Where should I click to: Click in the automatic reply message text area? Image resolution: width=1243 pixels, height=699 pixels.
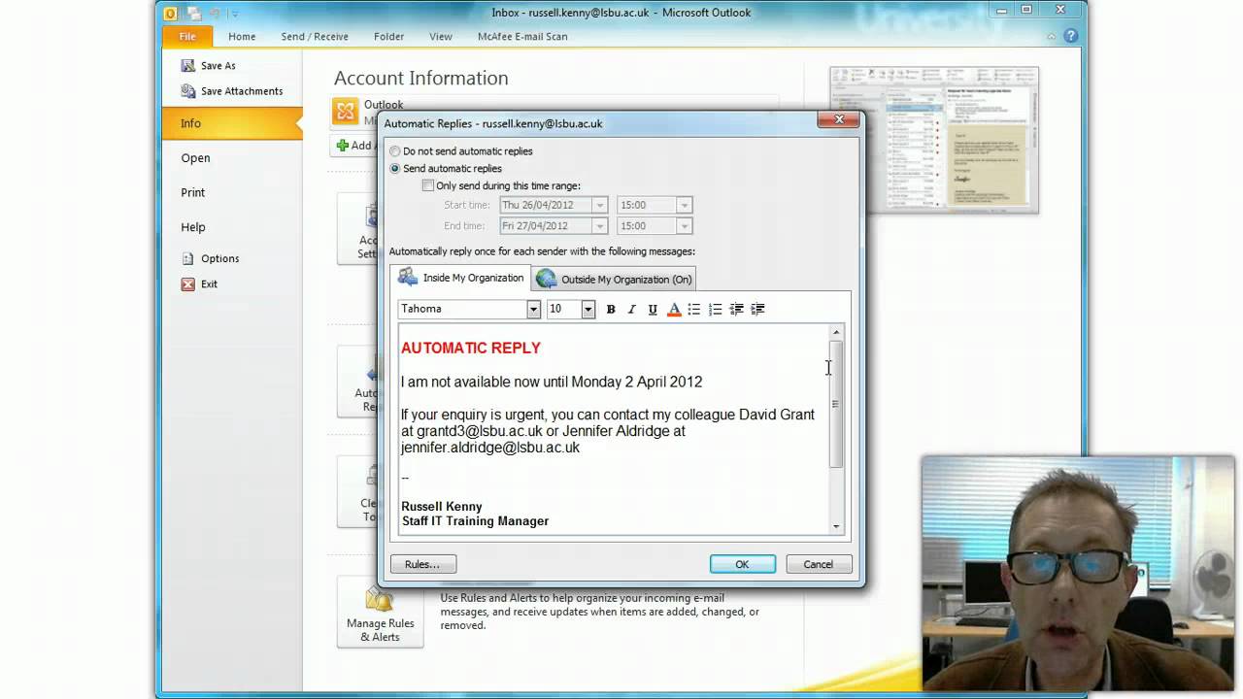pos(614,430)
